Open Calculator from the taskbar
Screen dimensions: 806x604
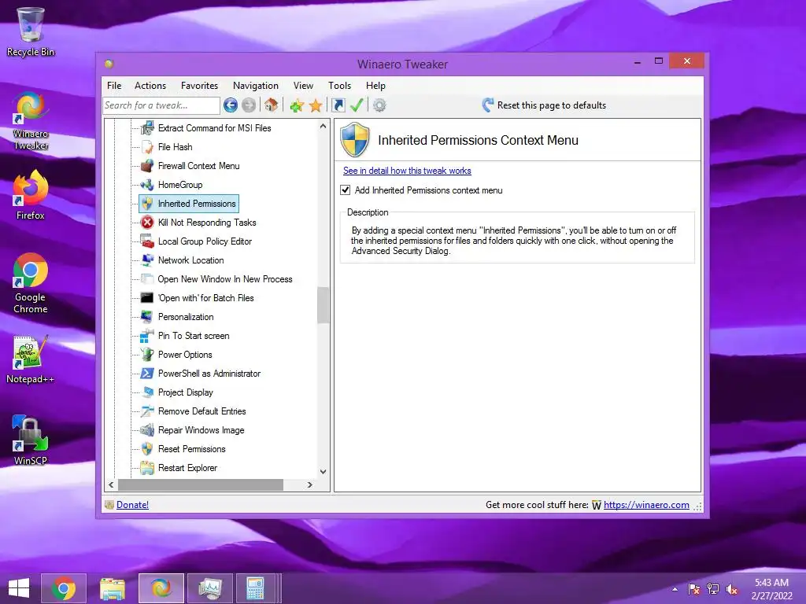click(255, 588)
